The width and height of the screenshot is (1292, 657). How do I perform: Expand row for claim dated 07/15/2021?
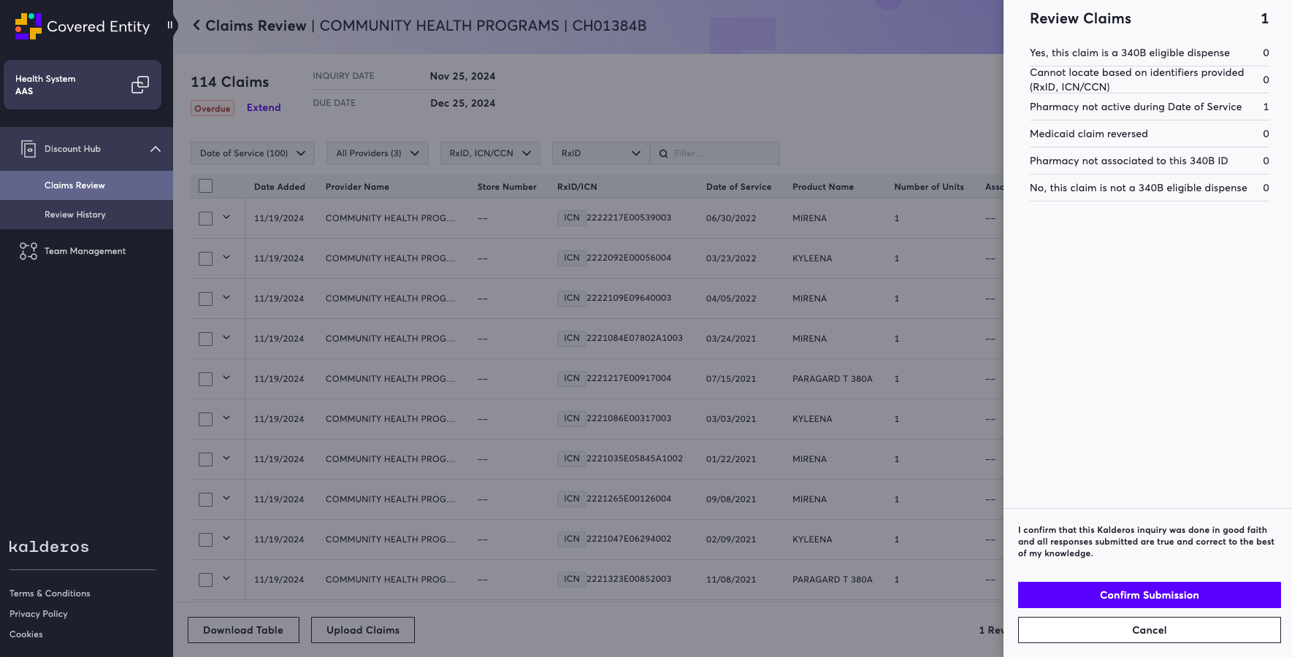click(226, 377)
